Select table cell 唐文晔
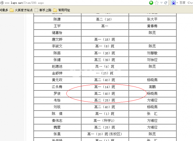The image size is (193, 141). tap(57, 39)
